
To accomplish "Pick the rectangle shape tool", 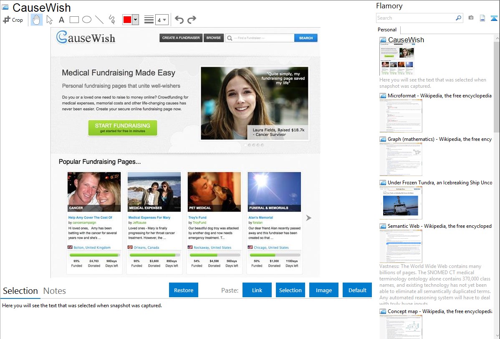I will point(74,20).
